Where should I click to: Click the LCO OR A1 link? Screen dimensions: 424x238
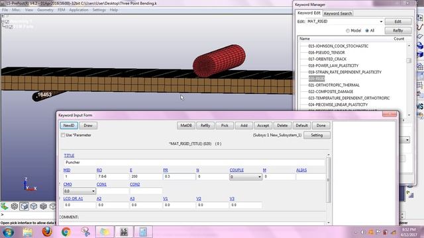click(x=73, y=198)
